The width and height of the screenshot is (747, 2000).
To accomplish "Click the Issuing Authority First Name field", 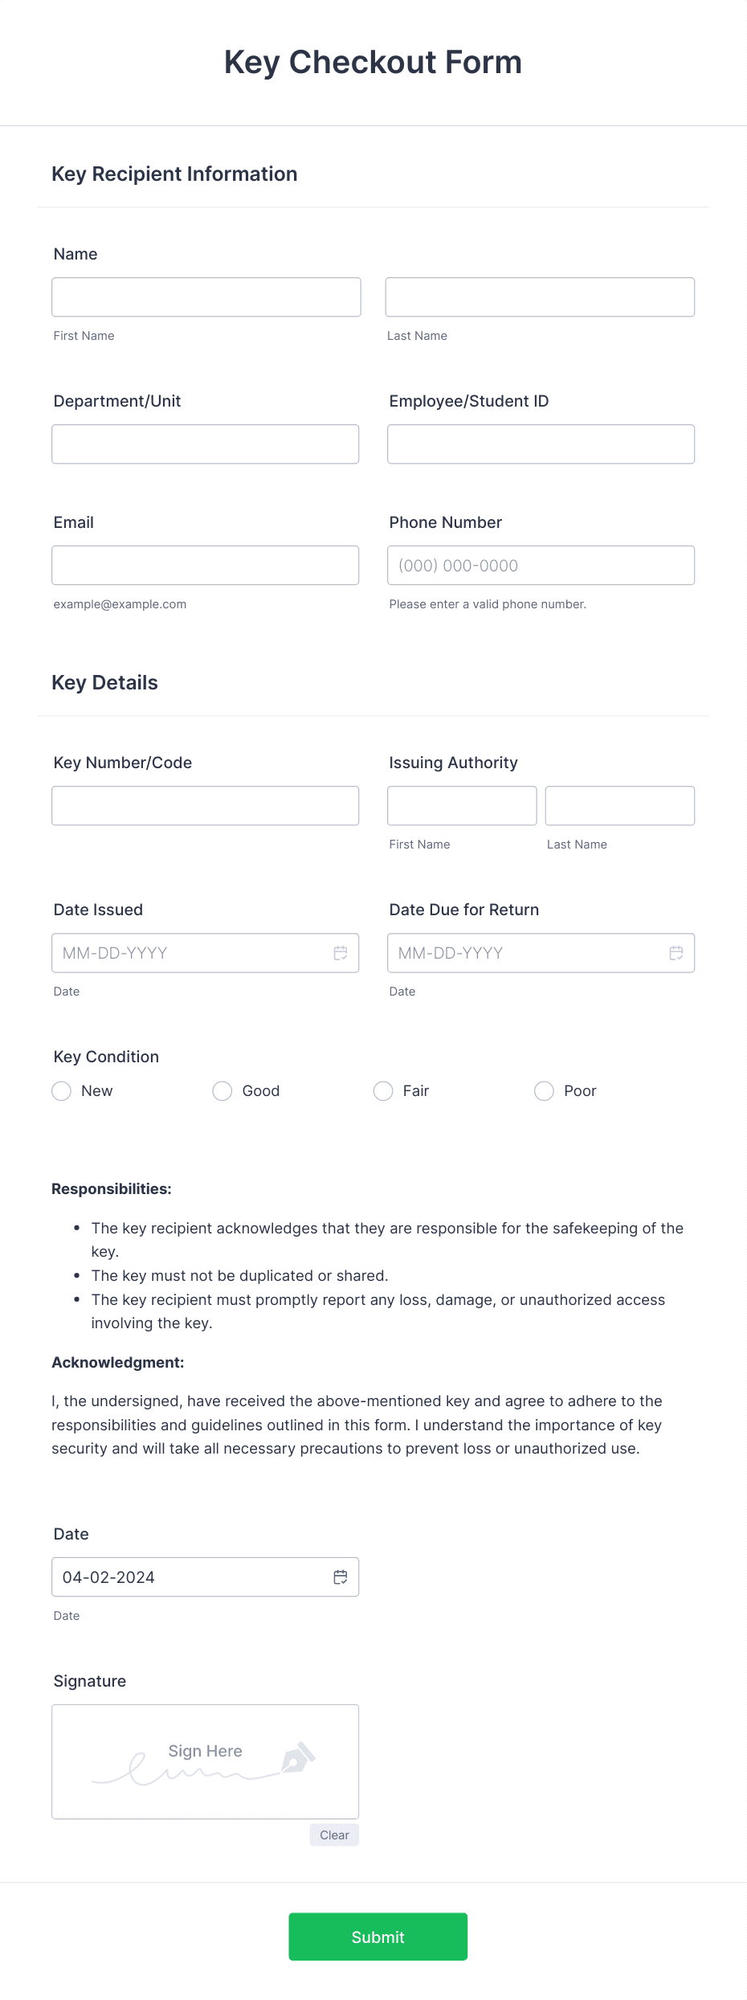I will 461,805.
